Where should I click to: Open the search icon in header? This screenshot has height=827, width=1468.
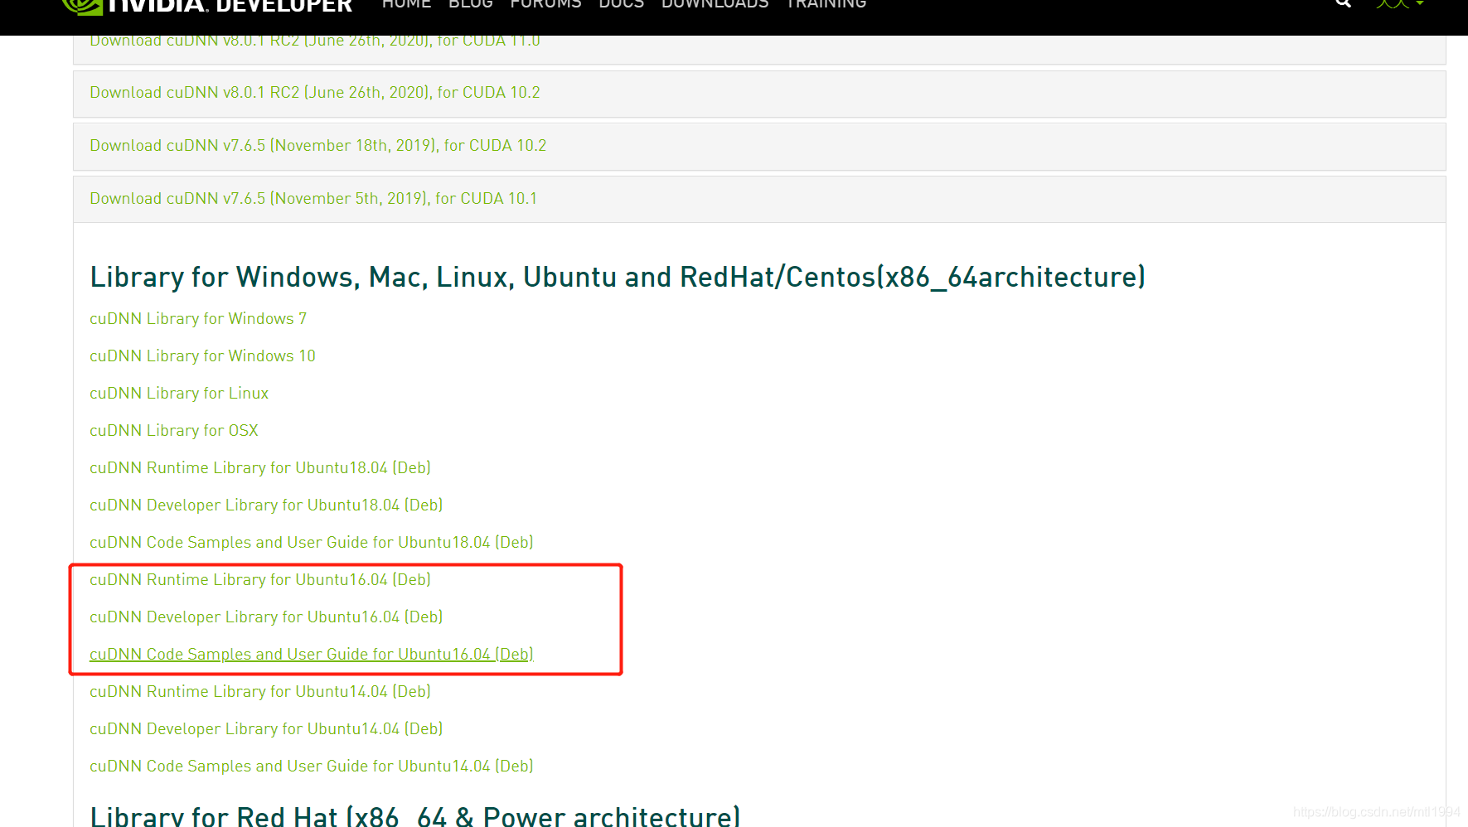[1343, 3]
